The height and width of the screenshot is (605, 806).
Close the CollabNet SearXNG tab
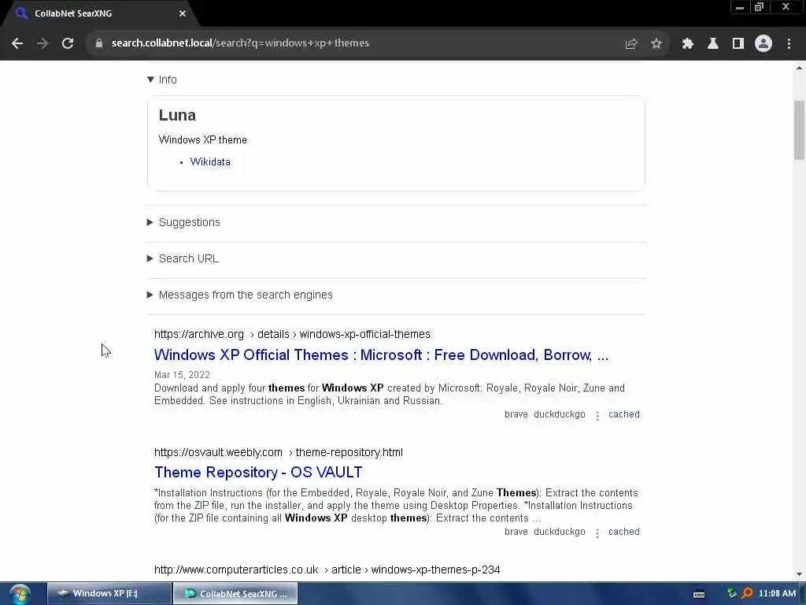tap(183, 13)
